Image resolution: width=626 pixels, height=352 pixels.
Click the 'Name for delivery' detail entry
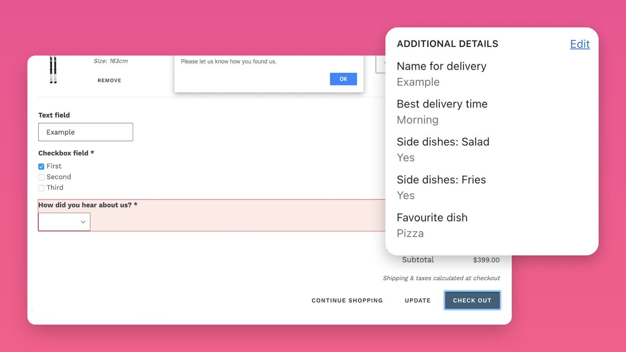441,66
